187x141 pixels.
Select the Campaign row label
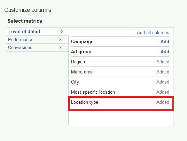[82, 42]
